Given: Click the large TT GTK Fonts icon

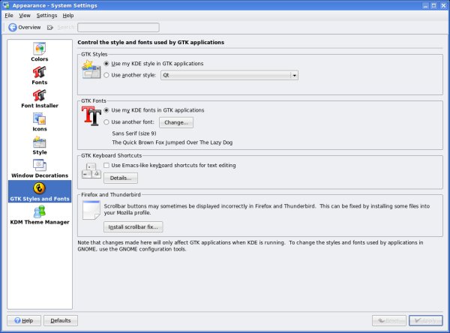Looking at the screenshot, I should (x=91, y=115).
